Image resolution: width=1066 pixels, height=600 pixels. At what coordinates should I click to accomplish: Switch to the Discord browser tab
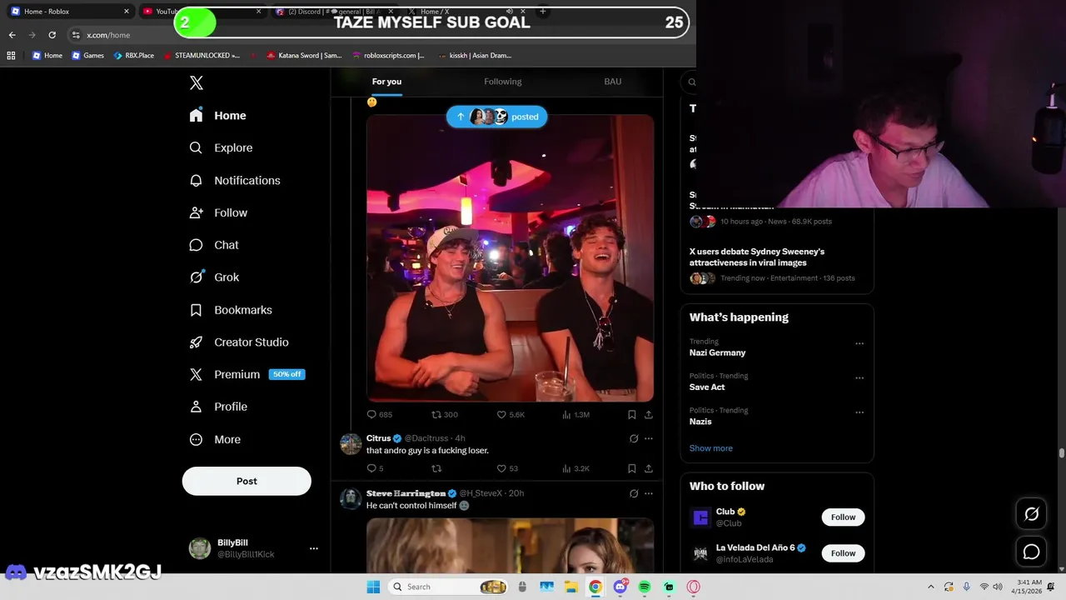coord(333,12)
